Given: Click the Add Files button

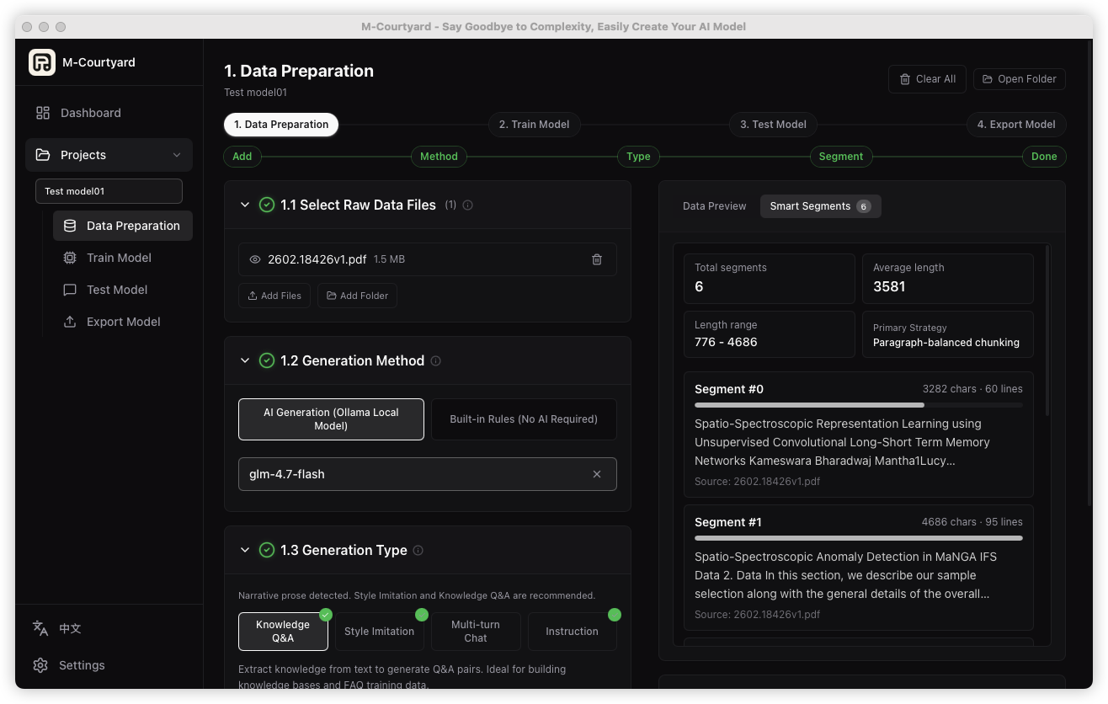Looking at the screenshot, I should (x=274, y=296).
